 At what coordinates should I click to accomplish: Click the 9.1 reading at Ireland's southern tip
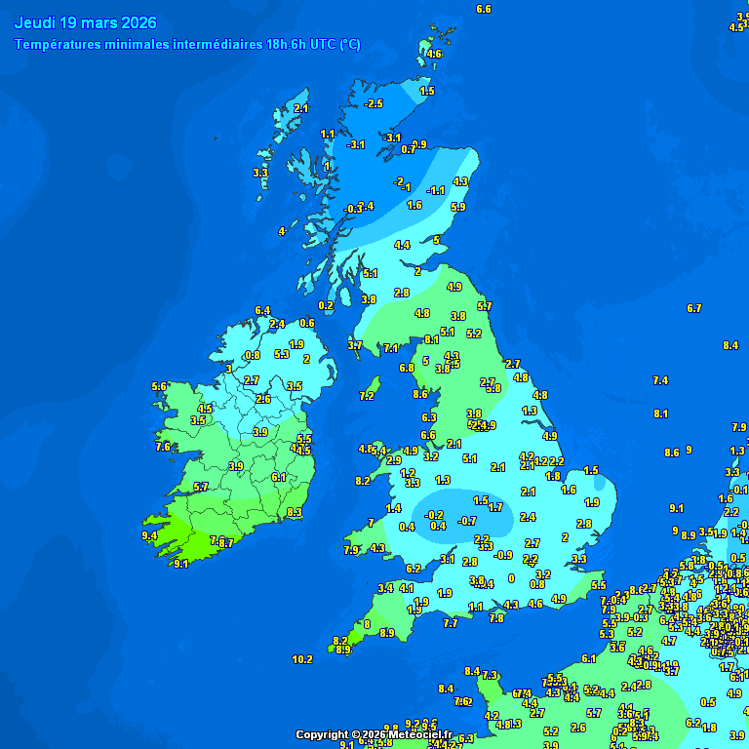[181, 564]
